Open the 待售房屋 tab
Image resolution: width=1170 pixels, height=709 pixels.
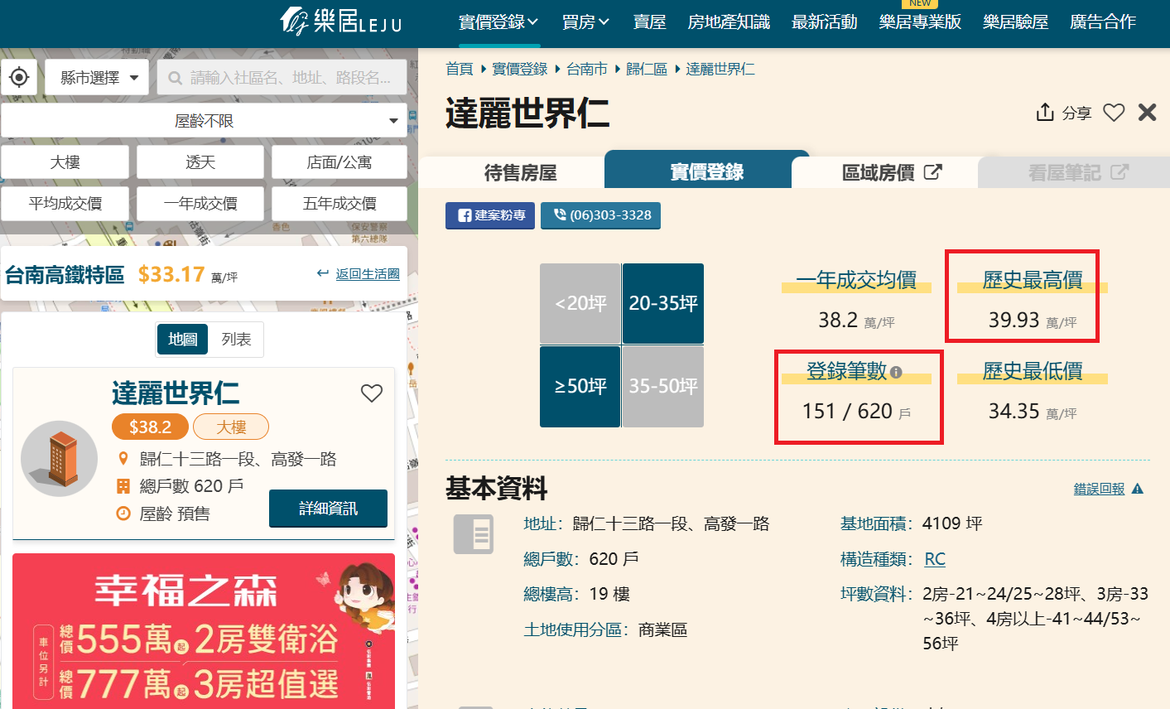click(521, 172)
